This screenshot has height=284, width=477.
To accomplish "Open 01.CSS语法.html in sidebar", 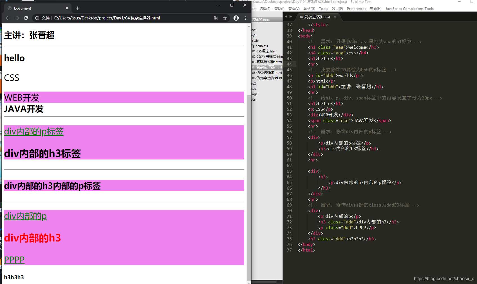I will pos(264,51).
